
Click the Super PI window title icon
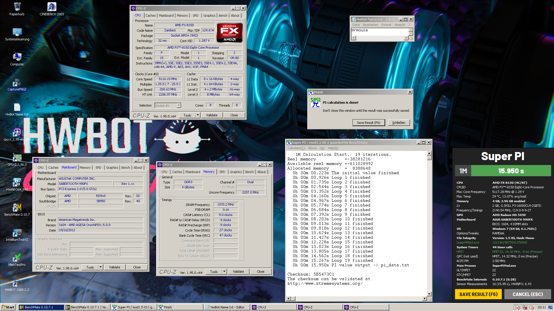tap(289, 143)
